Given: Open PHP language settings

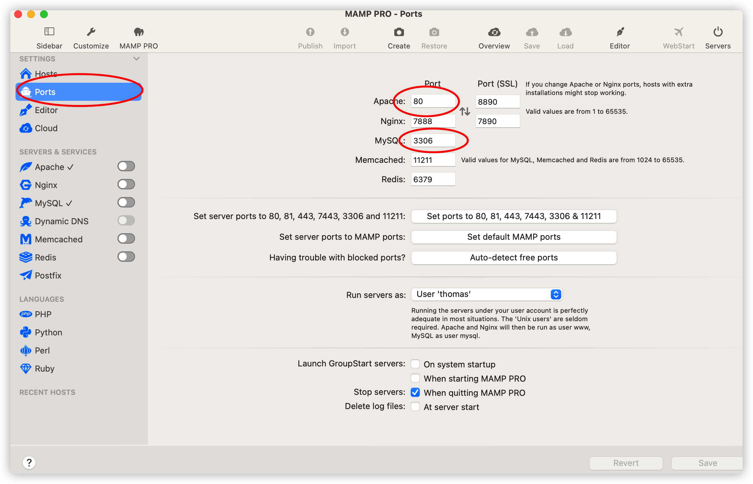Looking at the screenshot, I should (43, 314).
